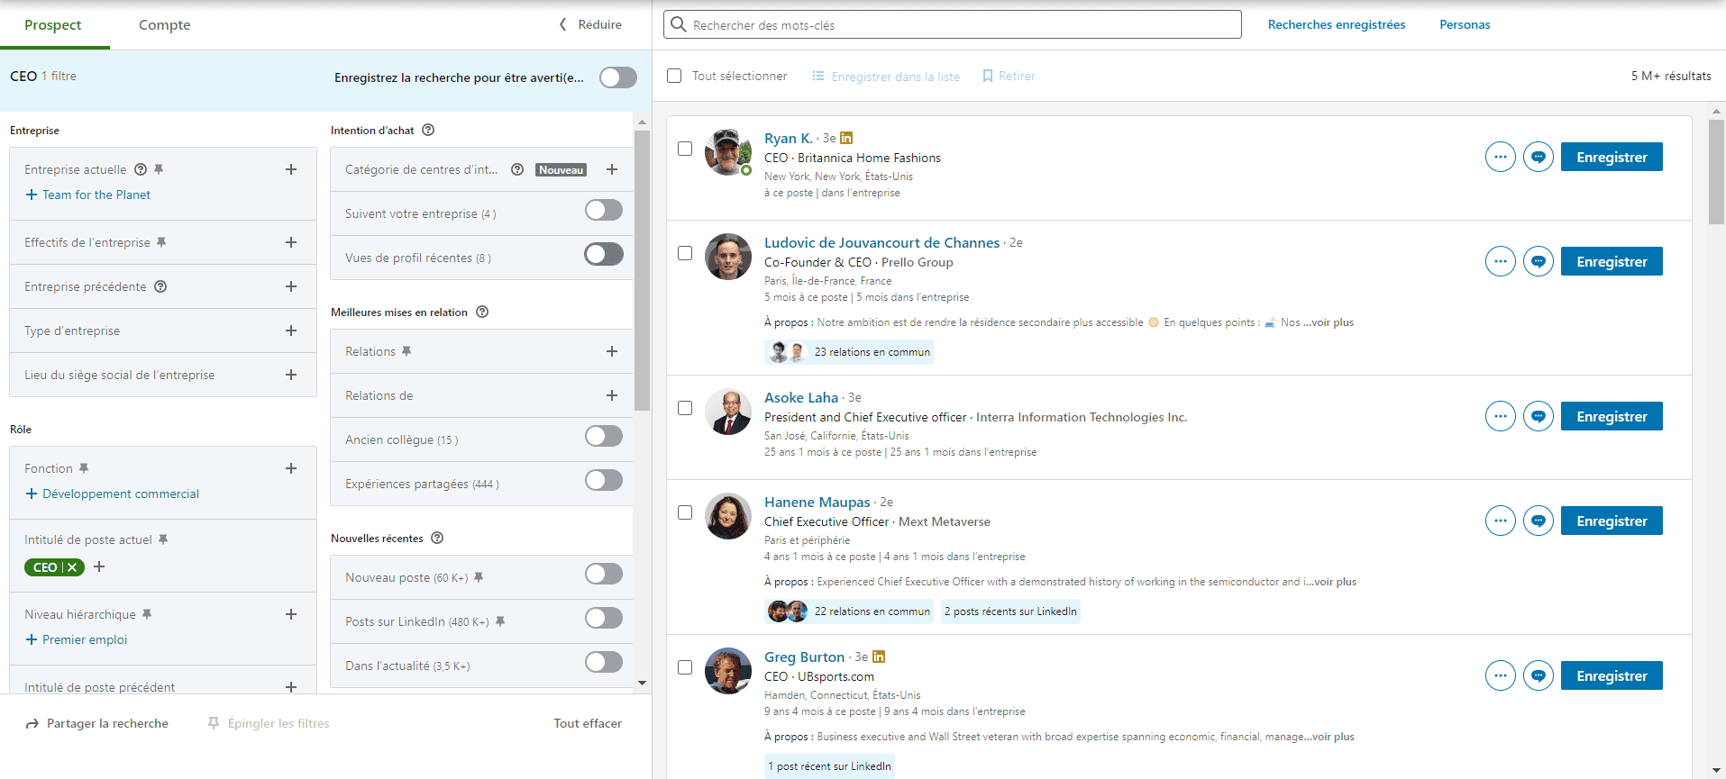Click help icon next to Entreprise précédente
The height and width of the screenshot is (779, 1726).
point(160,286)
